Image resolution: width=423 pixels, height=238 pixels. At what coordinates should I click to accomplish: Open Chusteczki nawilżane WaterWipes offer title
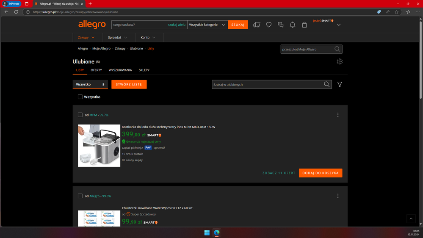coord(158,208)
